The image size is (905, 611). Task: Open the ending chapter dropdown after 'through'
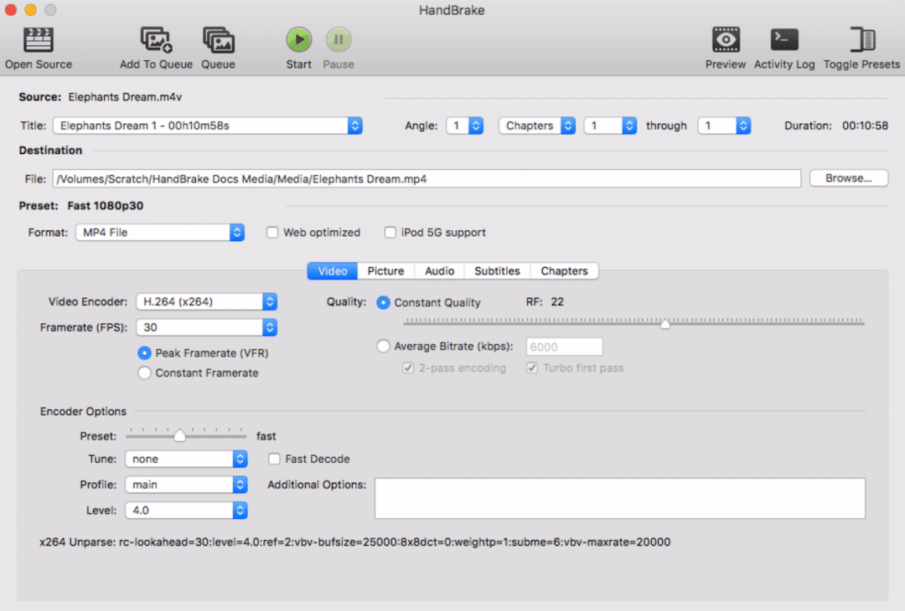pyautogui.click(x=724, y=126)
